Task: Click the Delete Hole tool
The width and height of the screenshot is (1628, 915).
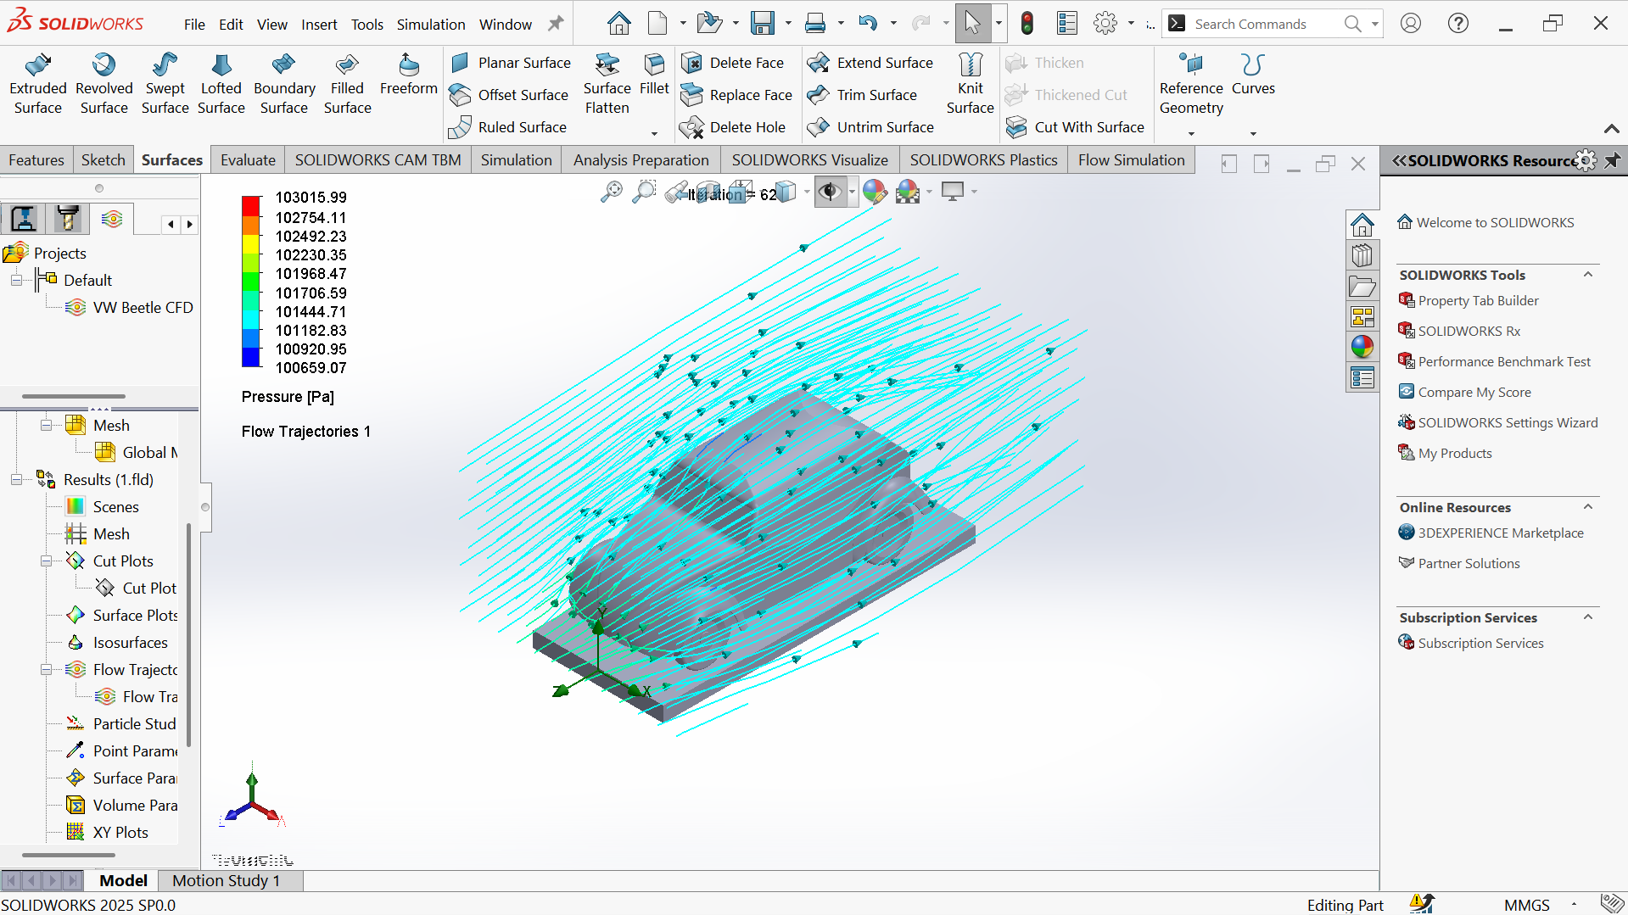Action: (734, 127)
